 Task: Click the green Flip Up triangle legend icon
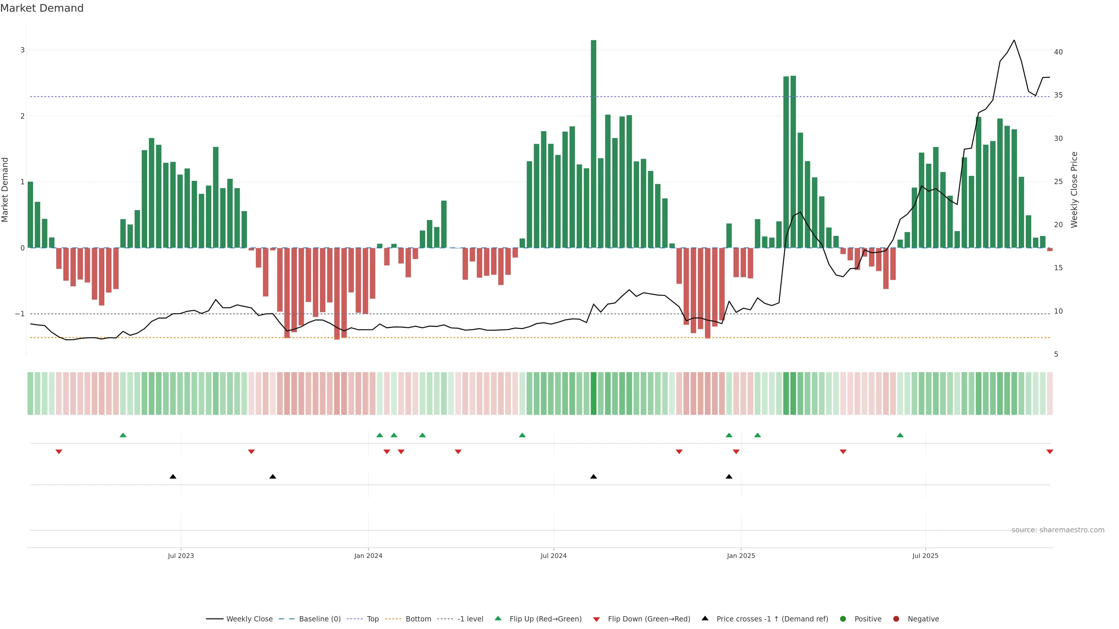click(x=498, y=618)
